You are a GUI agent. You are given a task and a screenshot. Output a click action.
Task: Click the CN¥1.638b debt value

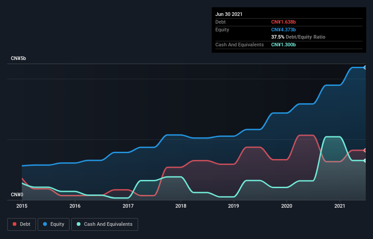pyautogui.click(x=283, y=22)
